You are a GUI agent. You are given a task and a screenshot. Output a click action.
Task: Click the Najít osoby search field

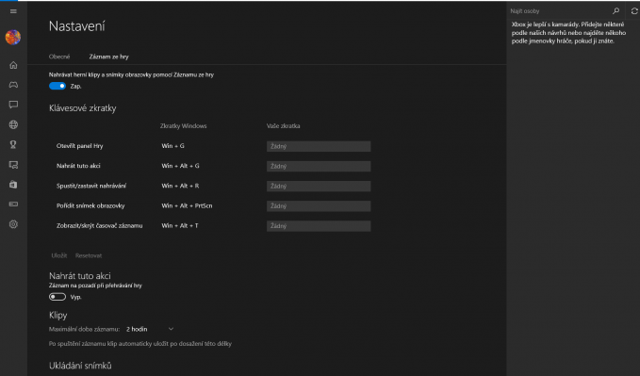tap(559, 11)
